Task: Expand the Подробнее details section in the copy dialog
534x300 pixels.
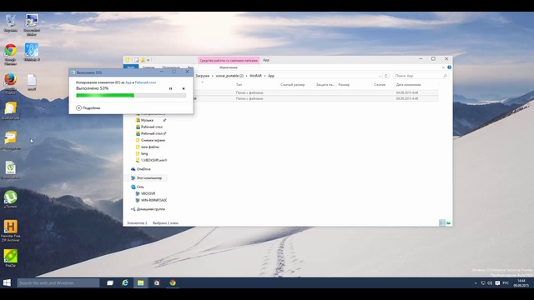Action: point(88,107)
